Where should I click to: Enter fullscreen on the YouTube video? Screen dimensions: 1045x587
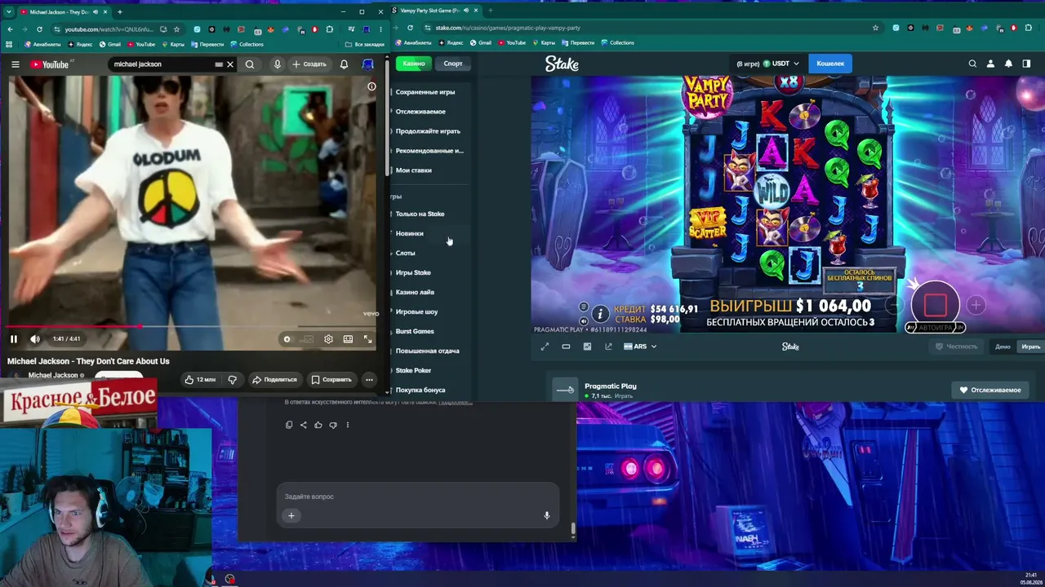tap(367, 339)
